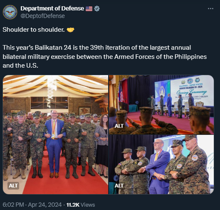The height and width of the screenshot is (210, 220).
Task: Show ALT text for the handshake photo
Action: [x=119, y=186]
